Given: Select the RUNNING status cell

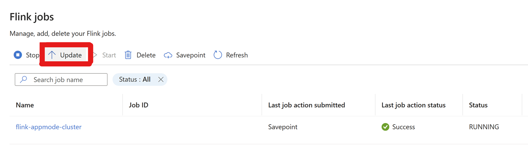Looking at the screenshot, I should [484, 127].
